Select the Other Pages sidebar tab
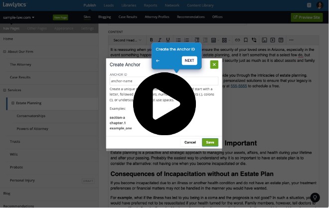Image resolution: width=329 pixels, height=208 pixels. click(x=37, y=28)
